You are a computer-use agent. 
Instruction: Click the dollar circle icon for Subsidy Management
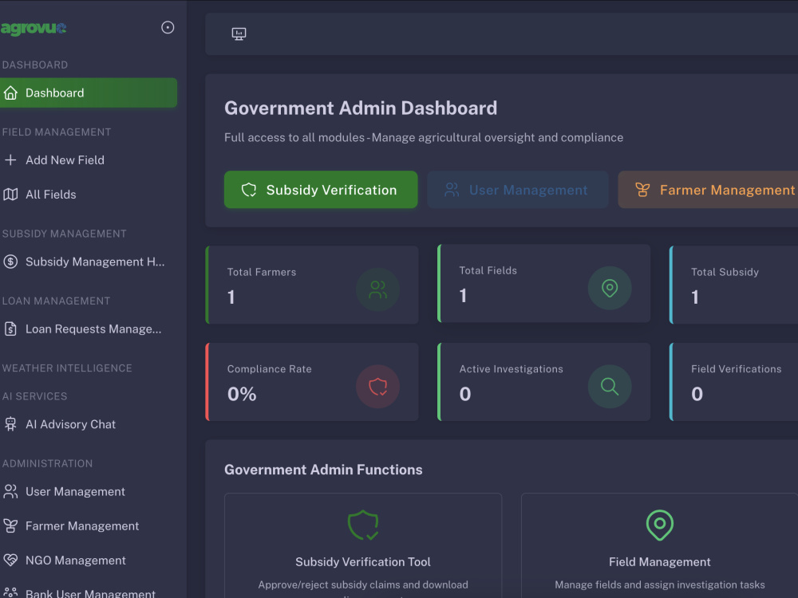10,262
